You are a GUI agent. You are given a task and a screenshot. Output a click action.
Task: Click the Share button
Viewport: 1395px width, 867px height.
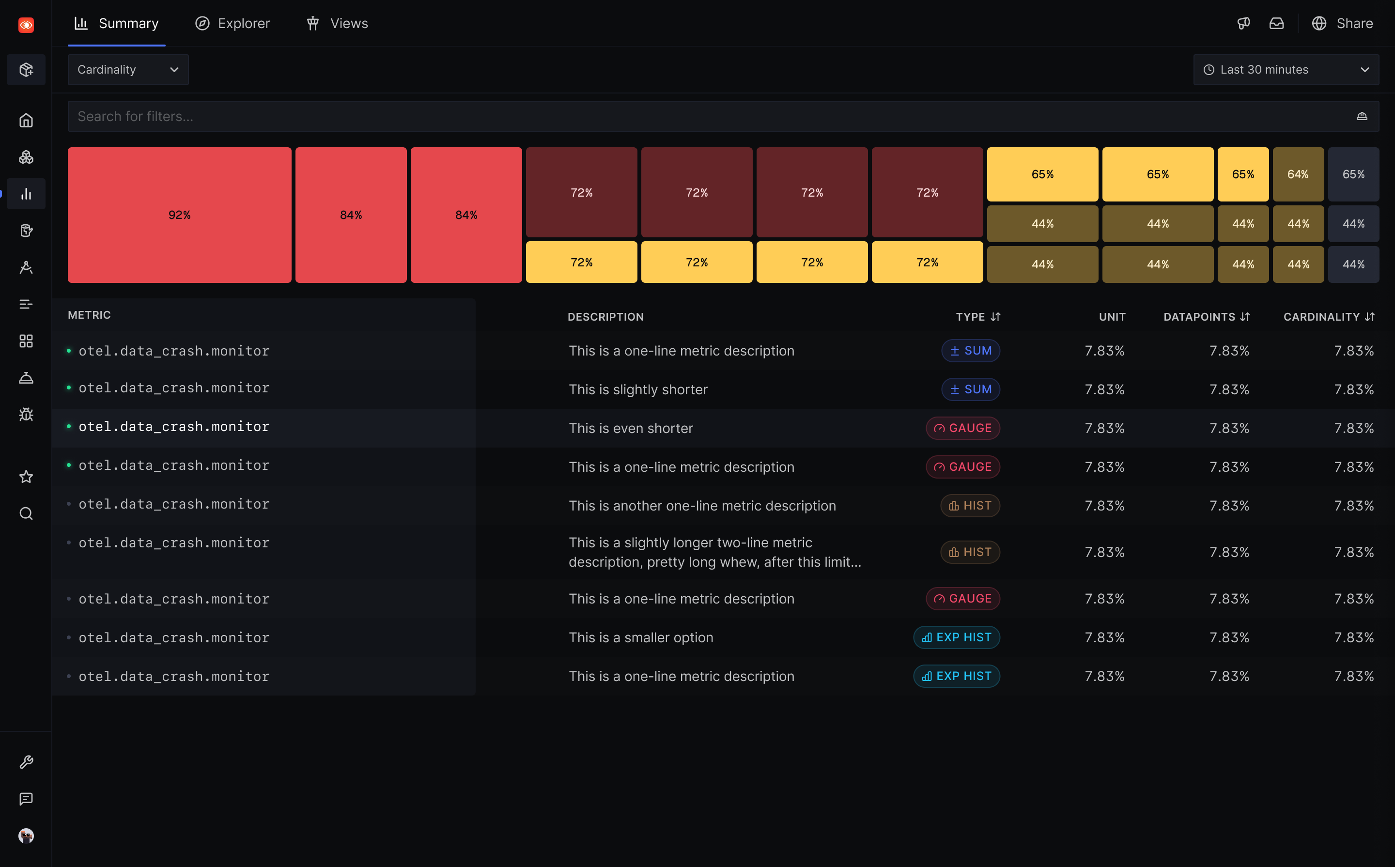point(1342,24)
